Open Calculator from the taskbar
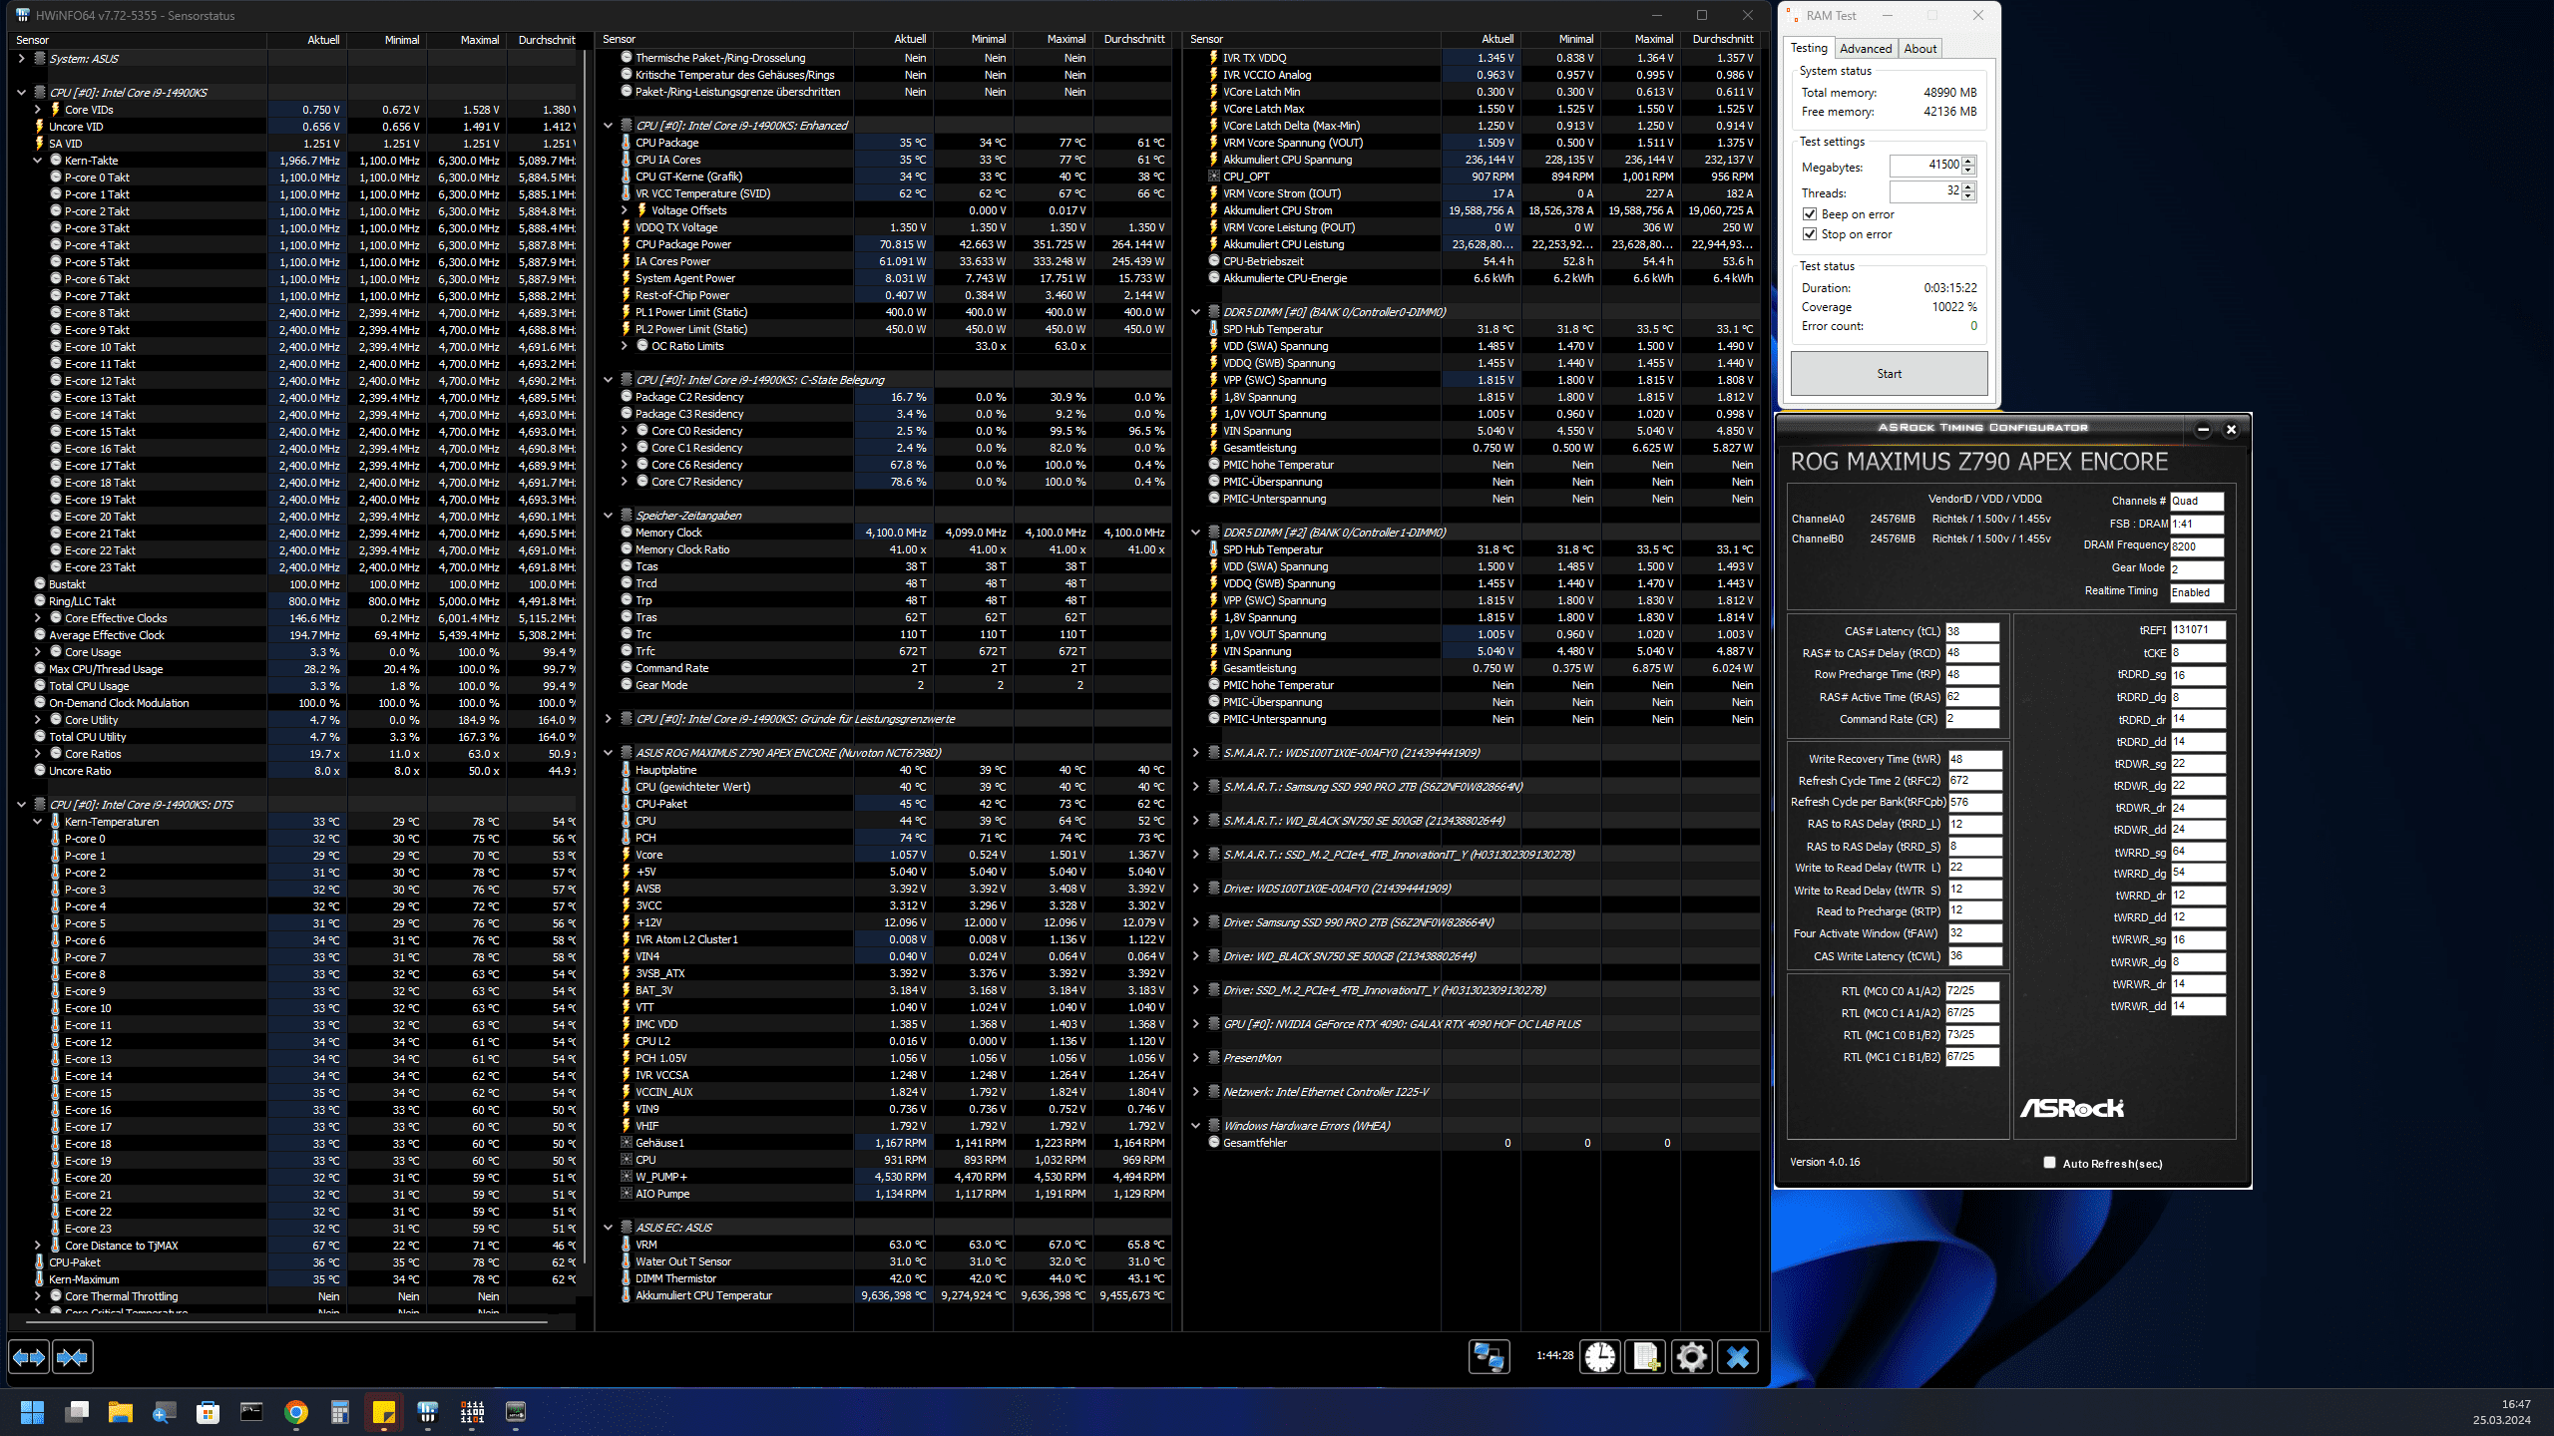This screenshot has width=2554, height=1436. click(x=340, y=1412)
